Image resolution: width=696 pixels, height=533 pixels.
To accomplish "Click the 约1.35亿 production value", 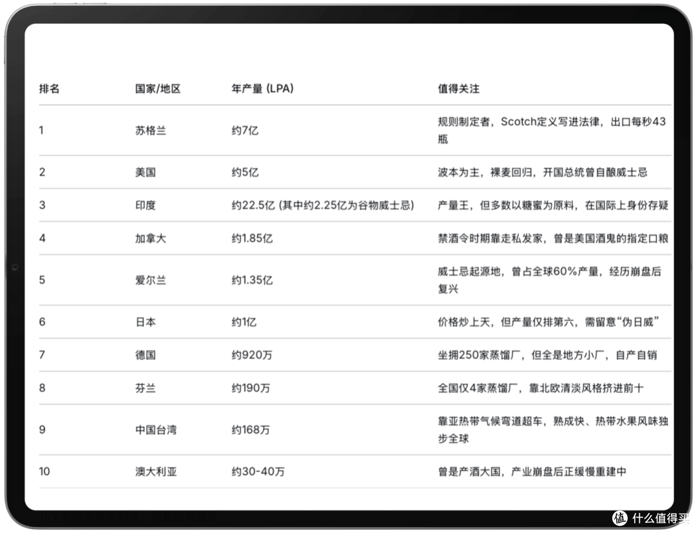I will 252,280.
